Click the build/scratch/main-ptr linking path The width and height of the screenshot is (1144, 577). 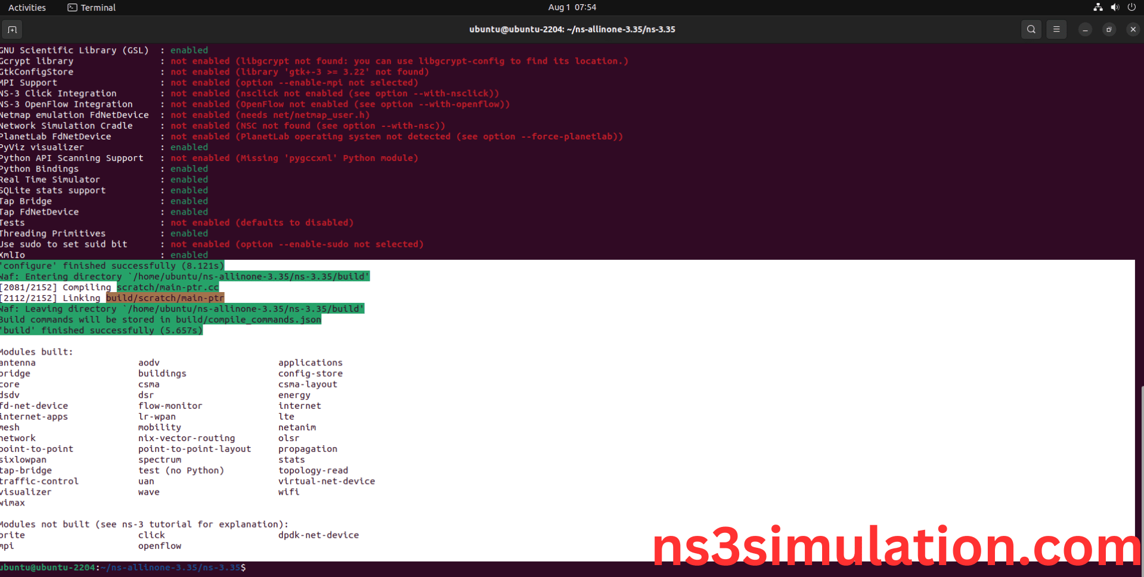165,298
